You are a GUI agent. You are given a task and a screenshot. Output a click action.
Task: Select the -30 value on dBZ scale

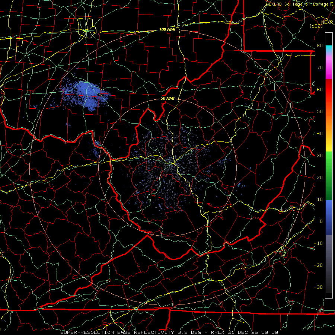coord(318,287)
